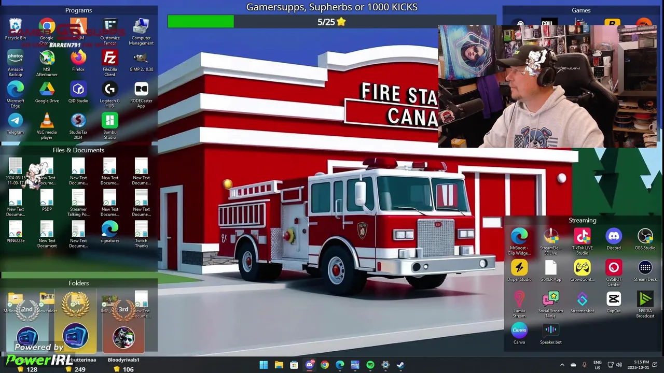This screenshot has width=664, height=373.
Task: Open Logitech G HUB
Action: click(110, 95)
